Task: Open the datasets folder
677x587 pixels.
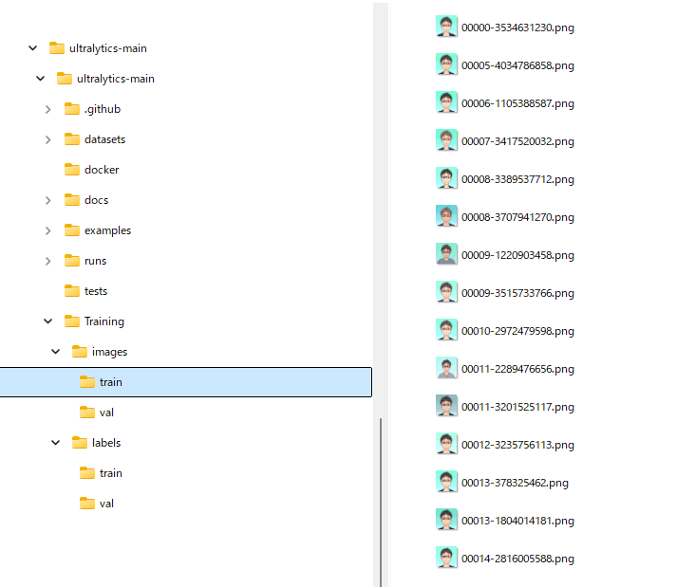Action: [104, 139]
